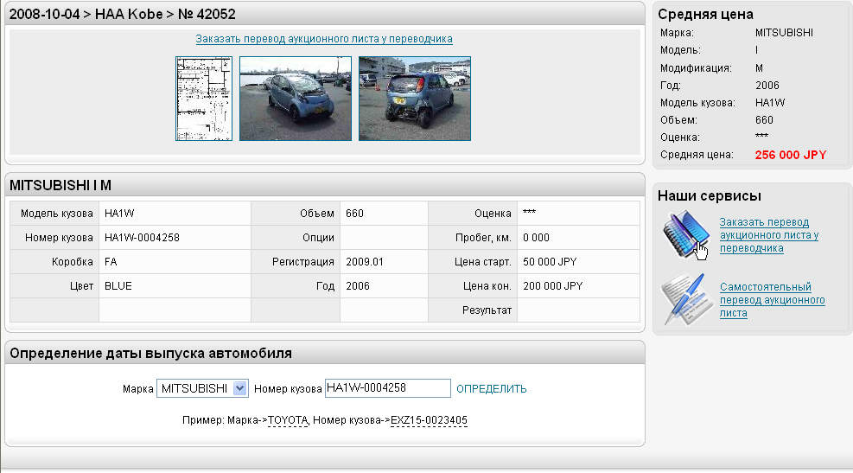The width and height of the screenshot is (853, 473).
Task: Select the final price 200 000 JPY value
Action: click(x=553, y=285)
